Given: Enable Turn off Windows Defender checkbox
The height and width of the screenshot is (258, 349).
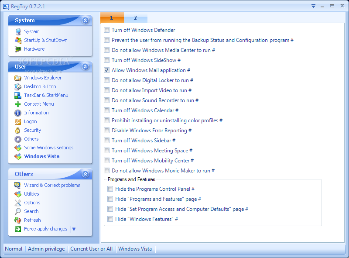Looking at the screenshot, I should tap(107, 30).
